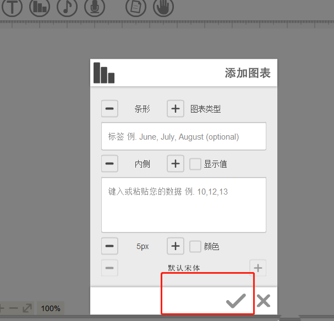Screen dimensions: 334x321
Task: Click the 标签 labels input field
Action: (184, 136)
